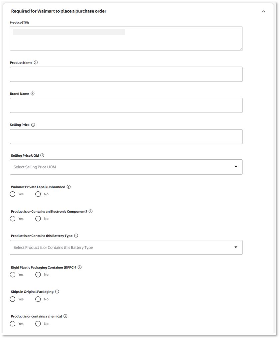Viewport: 280px width, 339px height.
Task: Click the info icon beside Product Name
Action: click(x=36, y=63)
